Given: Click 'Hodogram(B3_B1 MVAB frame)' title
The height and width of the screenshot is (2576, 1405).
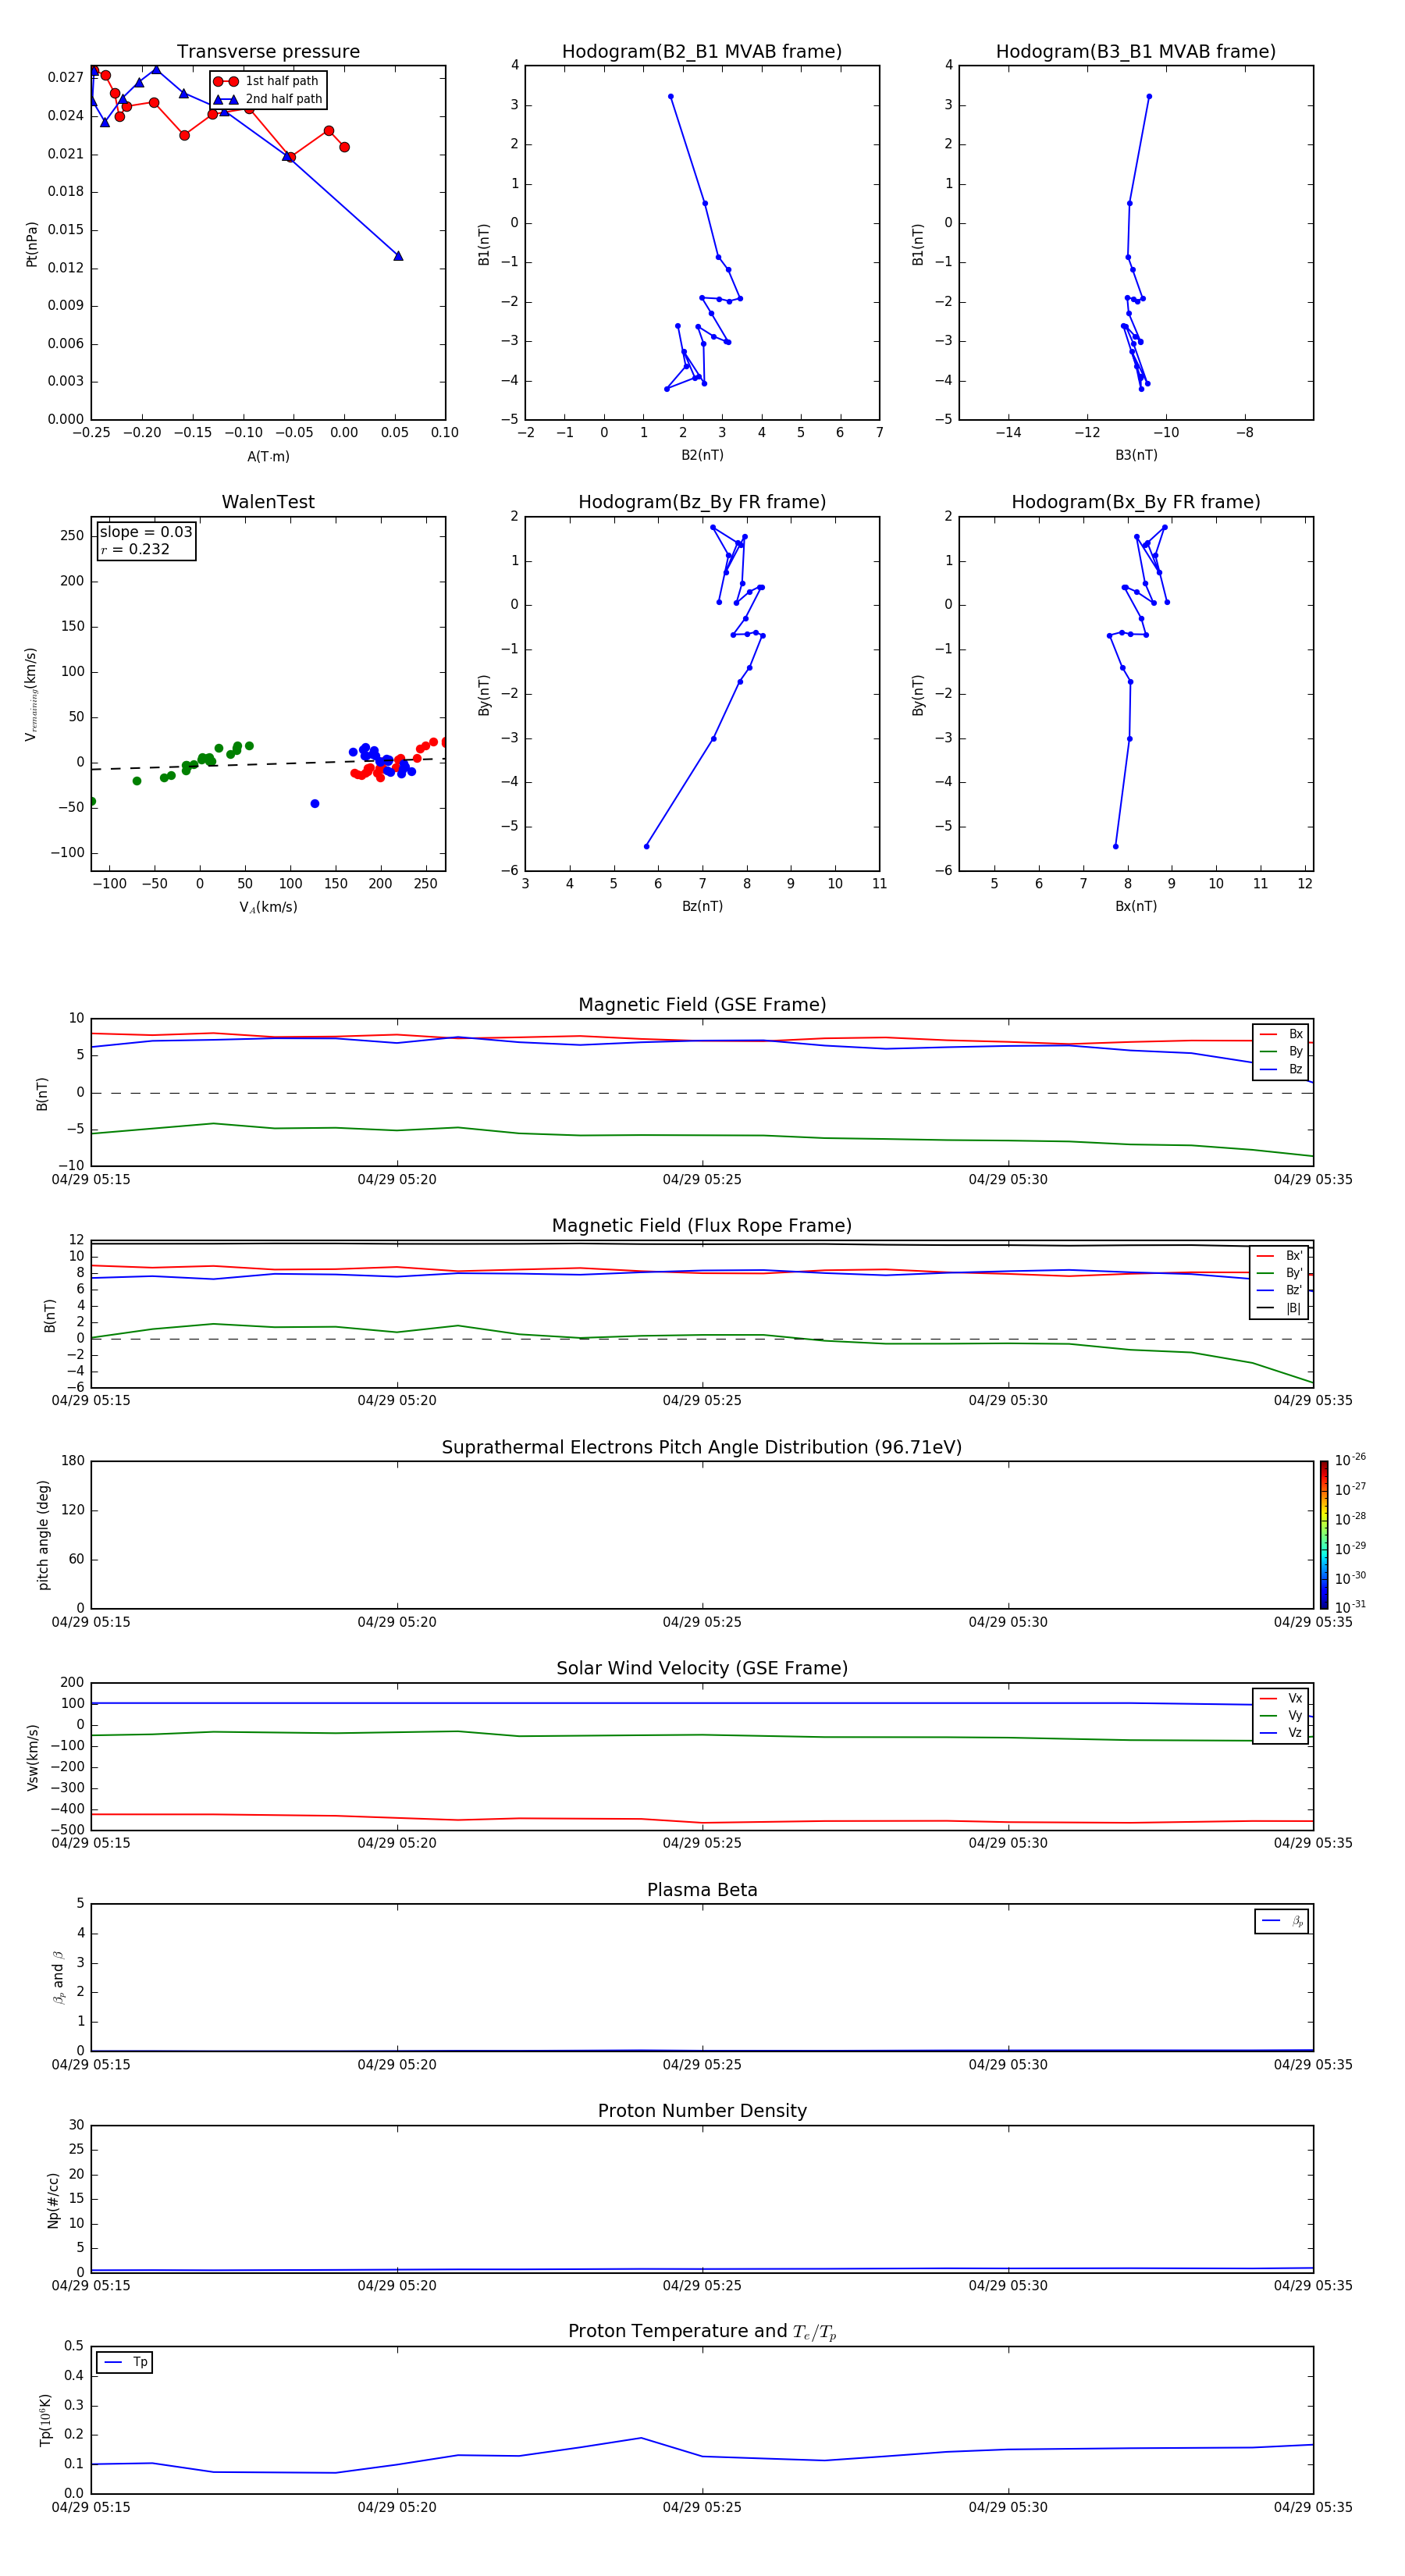Looking at the screenshot, I should point(1136,52).
